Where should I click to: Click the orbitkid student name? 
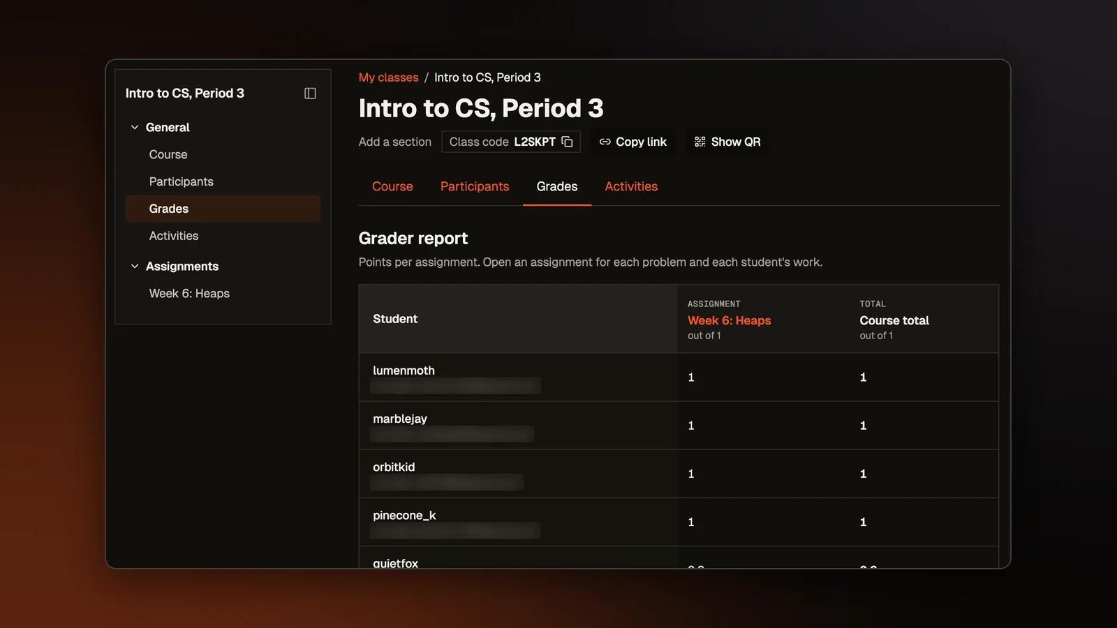tap(394, 467)
